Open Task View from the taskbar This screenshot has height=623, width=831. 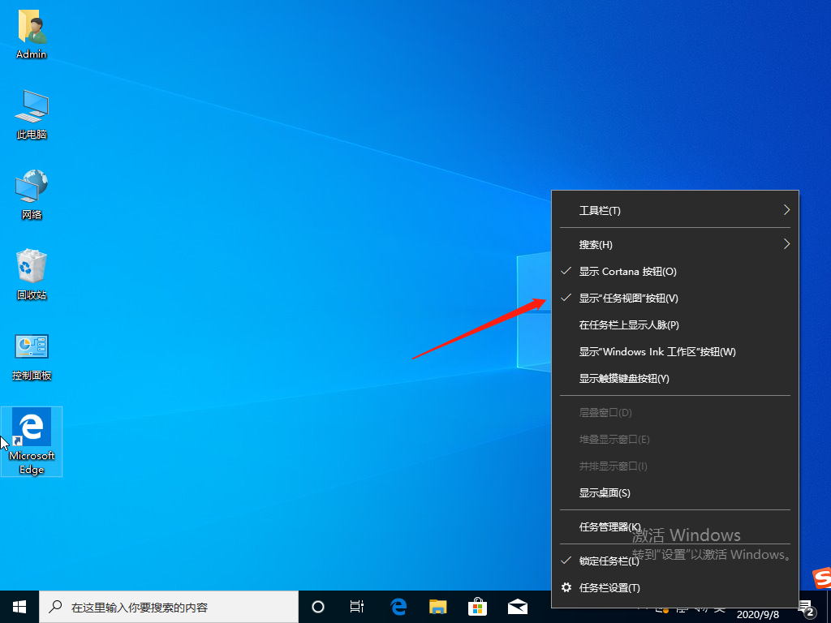click(x=357, y=606)
